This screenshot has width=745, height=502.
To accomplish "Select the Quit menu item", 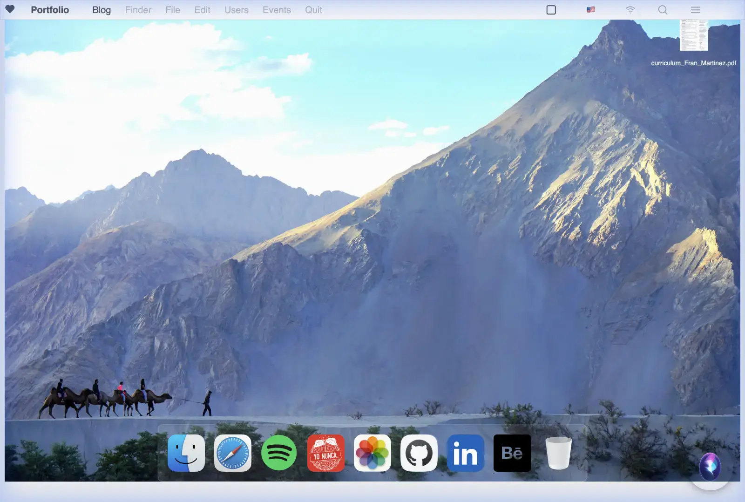I will (x=313, y=10).
